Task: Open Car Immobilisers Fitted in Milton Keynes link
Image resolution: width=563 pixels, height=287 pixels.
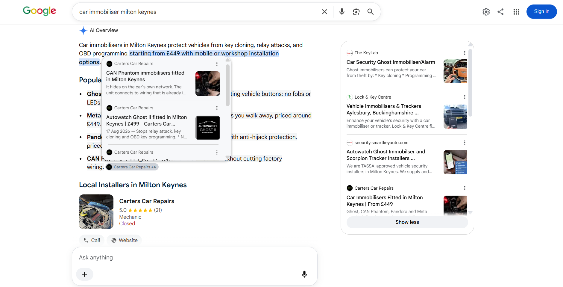Action: [385, 201]
